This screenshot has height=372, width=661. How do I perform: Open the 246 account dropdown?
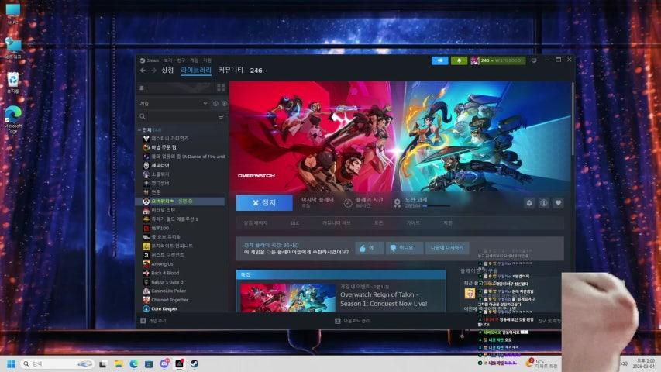click(498, 60)
